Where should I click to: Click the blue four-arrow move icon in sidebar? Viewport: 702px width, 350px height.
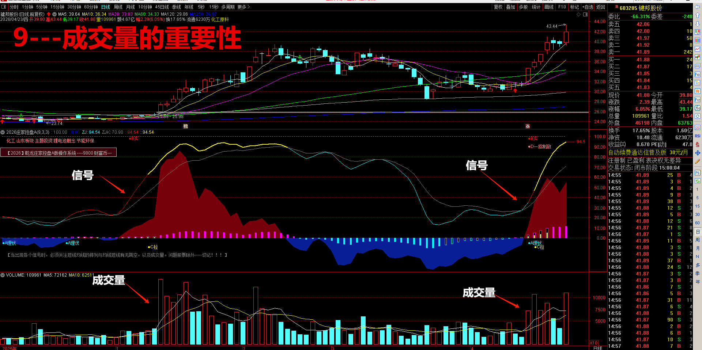coord(698,153)
